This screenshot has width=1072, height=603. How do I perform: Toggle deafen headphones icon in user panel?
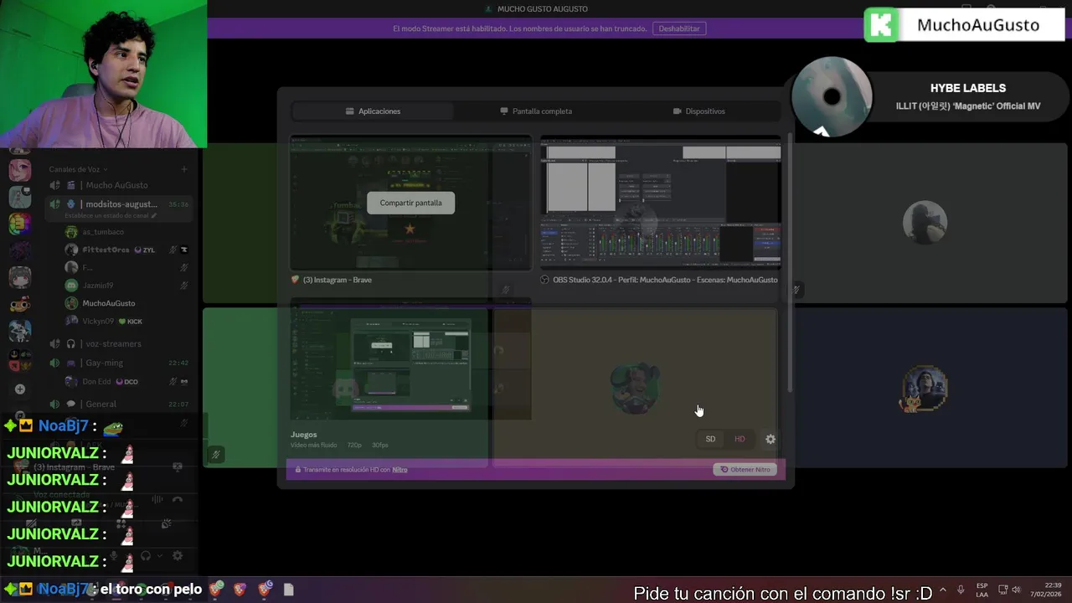(x=146, y=555)
